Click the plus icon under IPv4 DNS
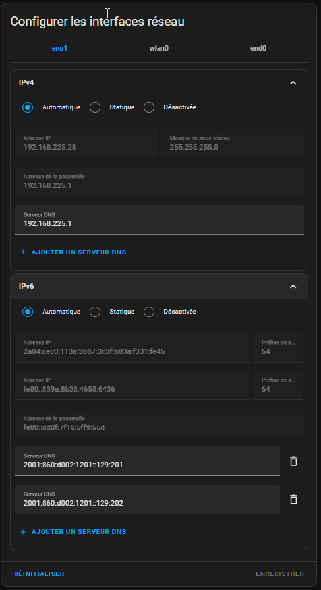Viewport: 321px width, 590px height. [x=23, y=252]
